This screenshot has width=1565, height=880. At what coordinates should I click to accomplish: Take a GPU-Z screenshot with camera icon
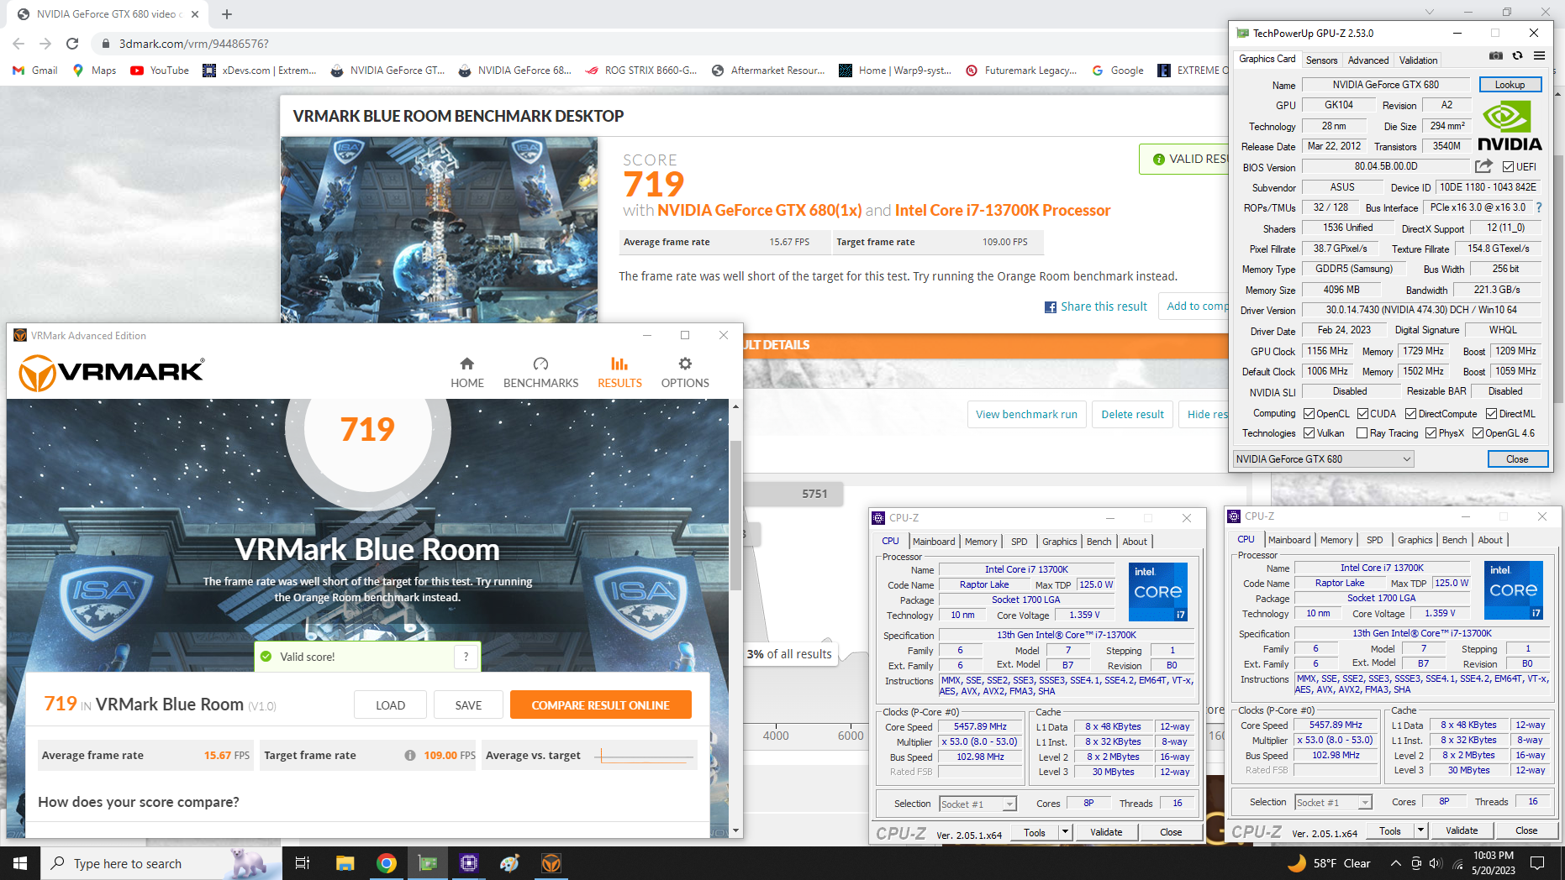[1496, 56]
